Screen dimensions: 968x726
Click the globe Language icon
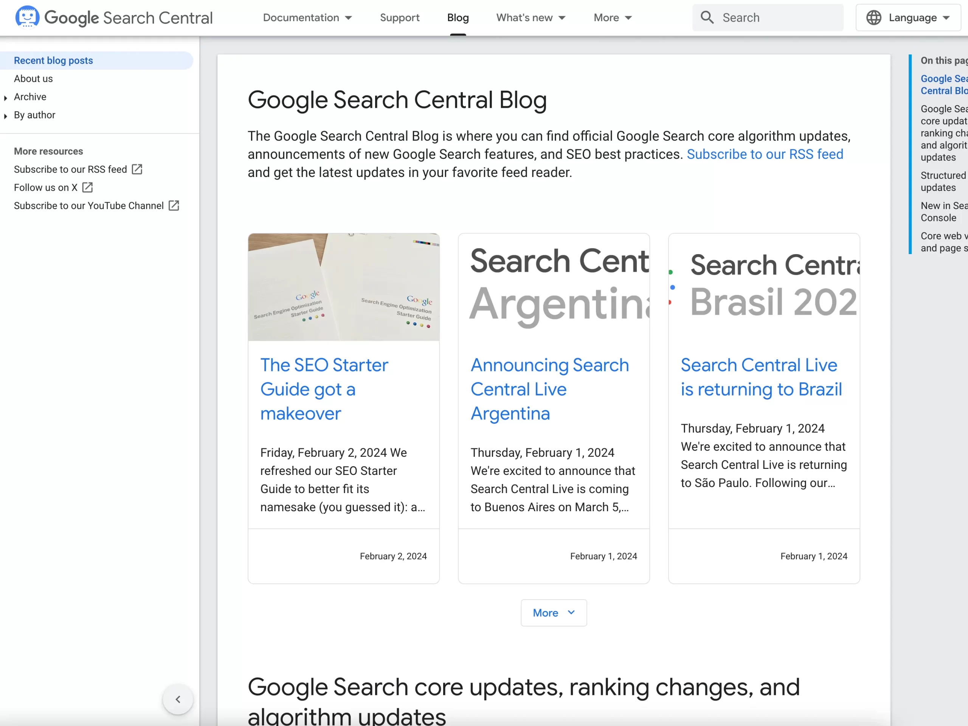coord(873,17)
